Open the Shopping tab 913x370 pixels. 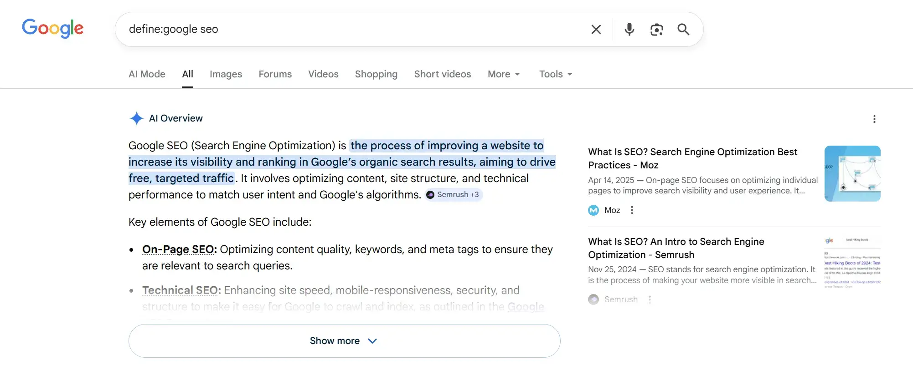376,74
